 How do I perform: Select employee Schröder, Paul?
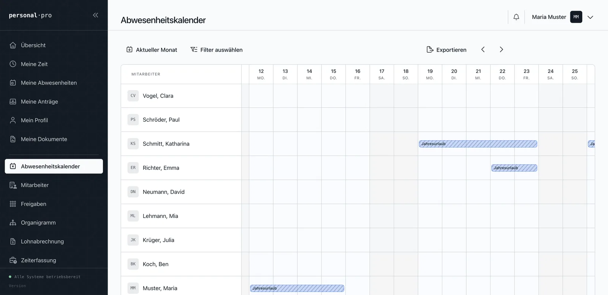161,120
